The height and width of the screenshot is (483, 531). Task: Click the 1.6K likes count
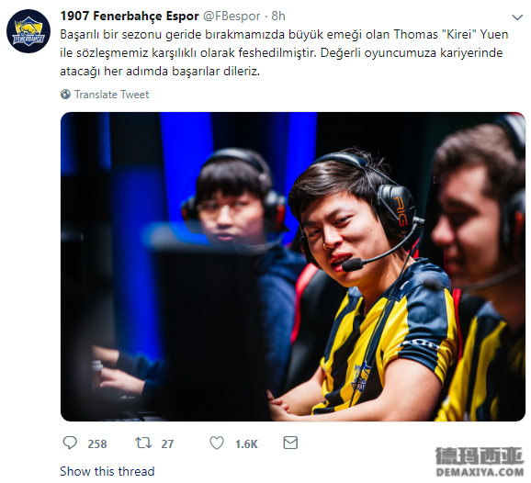point(246,444)
